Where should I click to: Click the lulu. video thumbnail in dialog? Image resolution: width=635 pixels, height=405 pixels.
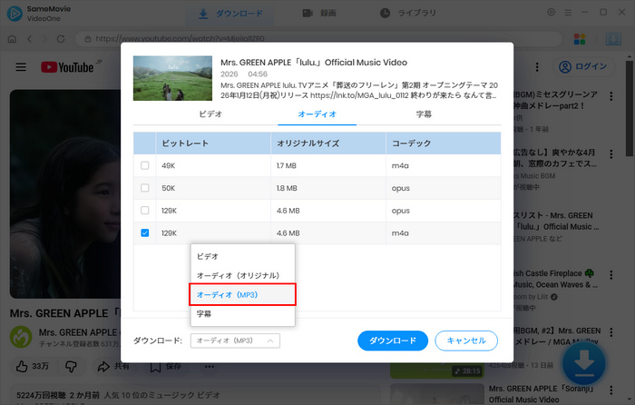click(x=172, y=78)
